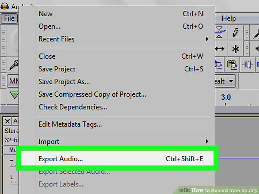Viewport: 259px width, 194px height.
Task: Select the Time Shift double-arrow tool
Action: coord(220,49)
